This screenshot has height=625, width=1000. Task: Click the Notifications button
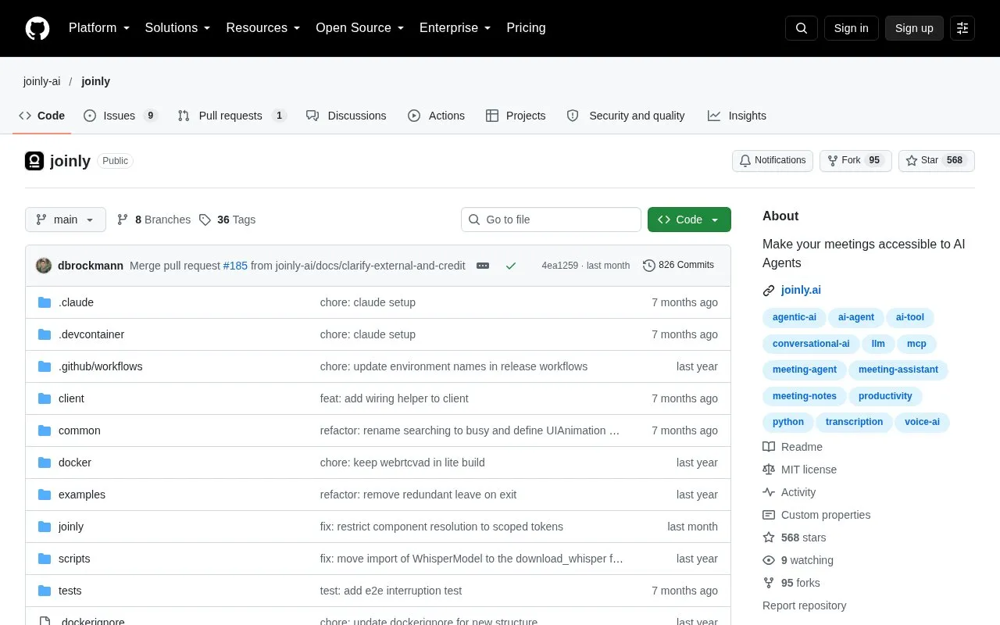[773, 161]
